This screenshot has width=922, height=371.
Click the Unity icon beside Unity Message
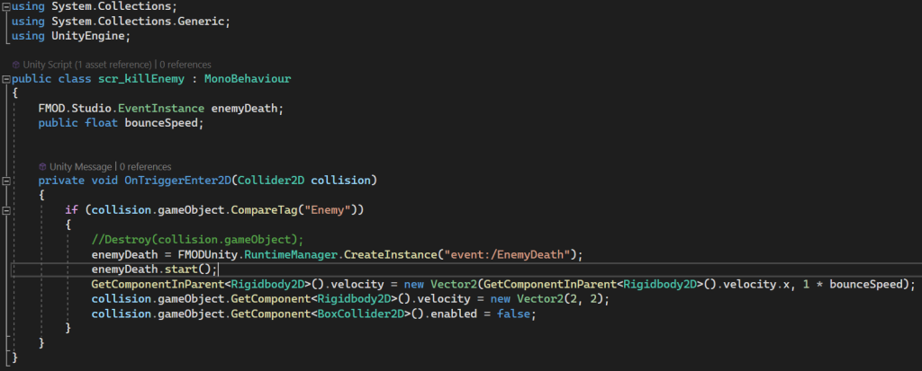coord(41,166)
